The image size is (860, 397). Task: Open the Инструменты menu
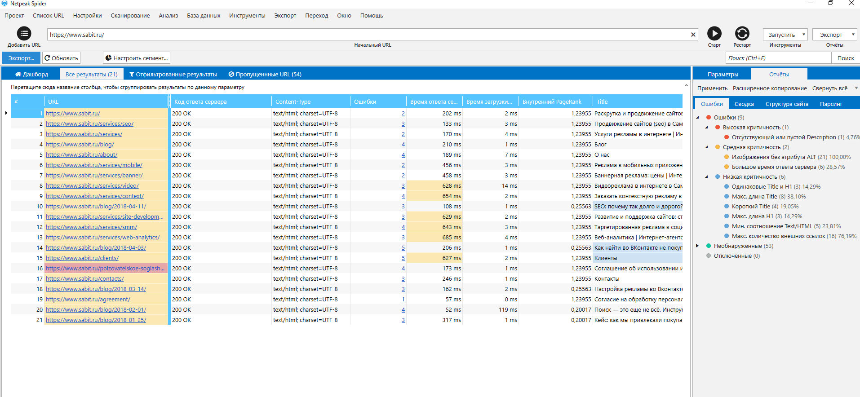tap(247, 16)
